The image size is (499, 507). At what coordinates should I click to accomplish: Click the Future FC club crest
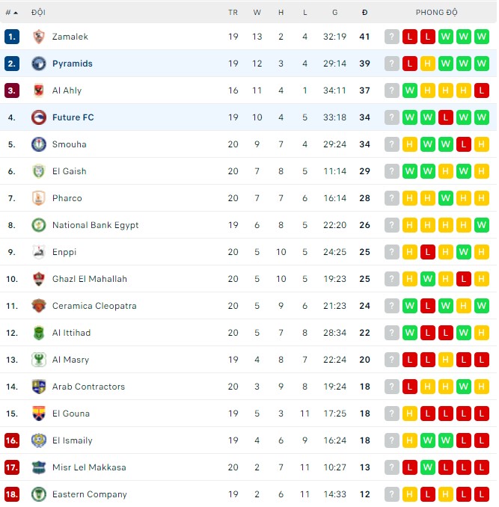pyautogui.click(x=39, y=117)
